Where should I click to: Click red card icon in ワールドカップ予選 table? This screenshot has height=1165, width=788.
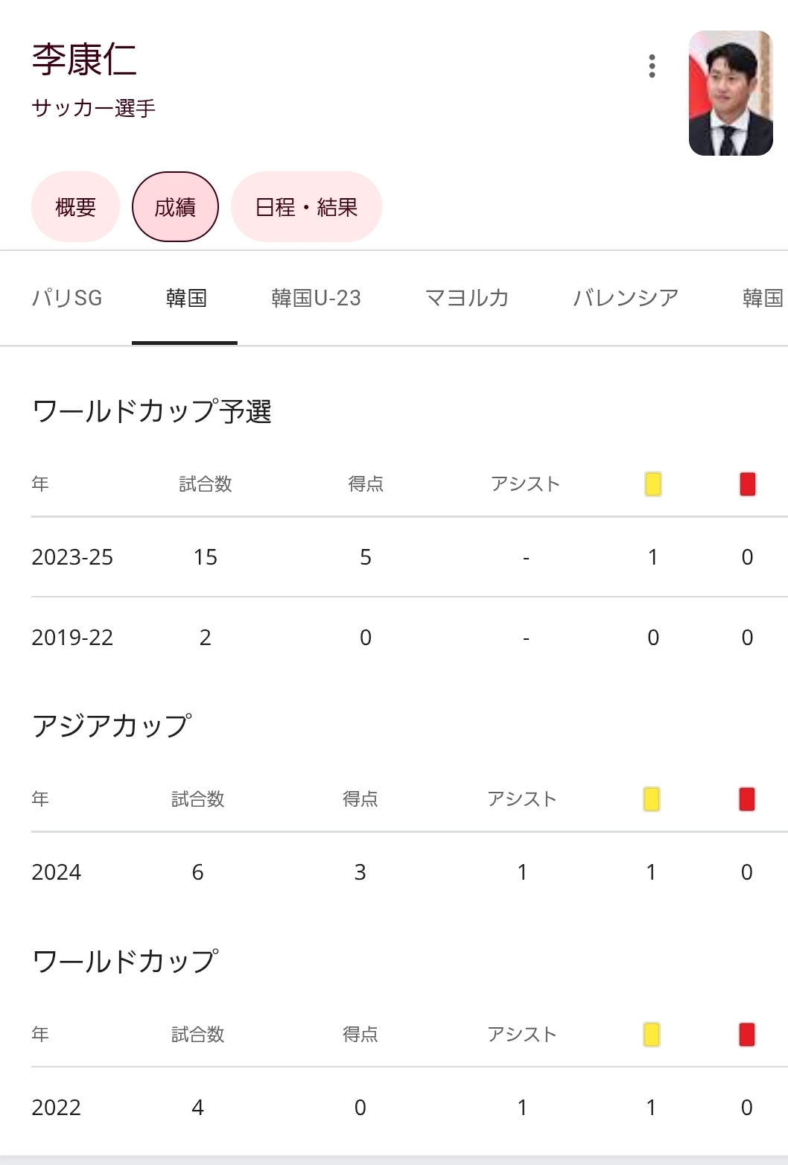tap(748, 484)
